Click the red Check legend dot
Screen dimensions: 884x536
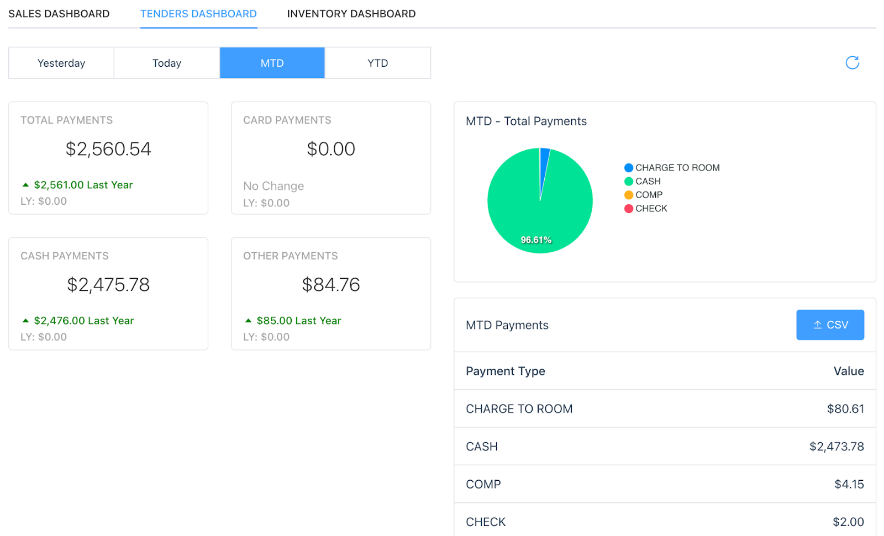[629, 209]
